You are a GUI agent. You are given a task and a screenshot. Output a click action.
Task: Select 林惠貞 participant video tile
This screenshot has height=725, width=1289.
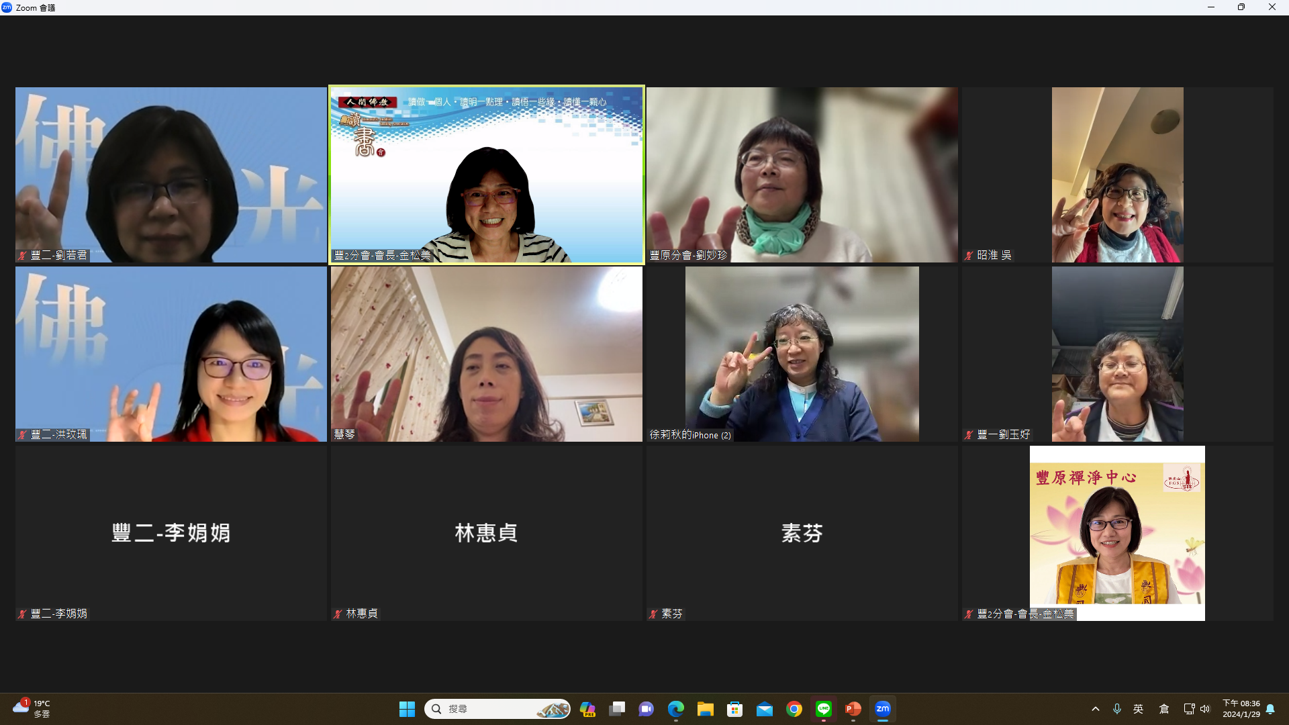click(x=486, y=533)
